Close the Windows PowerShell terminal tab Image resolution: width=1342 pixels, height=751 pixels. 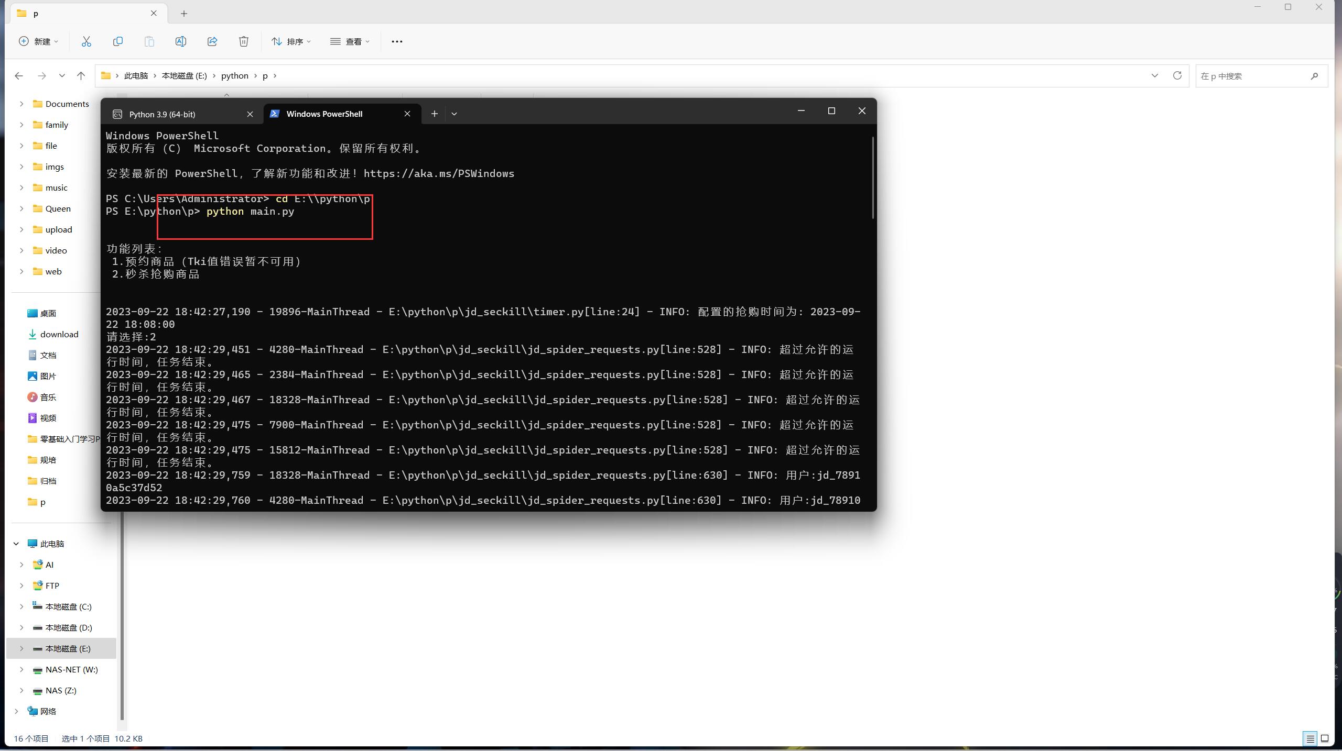(407, 114)
